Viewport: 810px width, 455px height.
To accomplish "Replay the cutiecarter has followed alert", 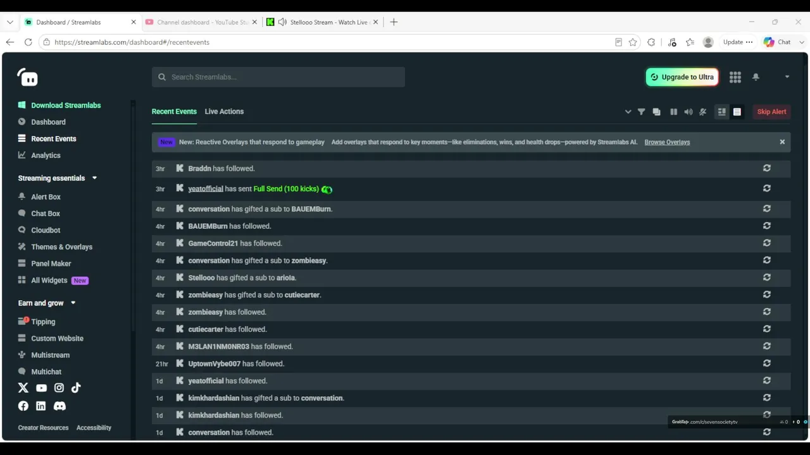I will coord(766,329).
